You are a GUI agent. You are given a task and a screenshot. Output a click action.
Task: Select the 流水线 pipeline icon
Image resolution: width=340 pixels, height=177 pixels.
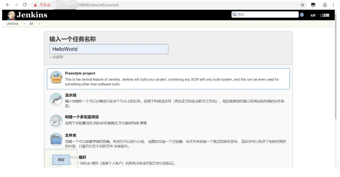click(x=56, y=99)
